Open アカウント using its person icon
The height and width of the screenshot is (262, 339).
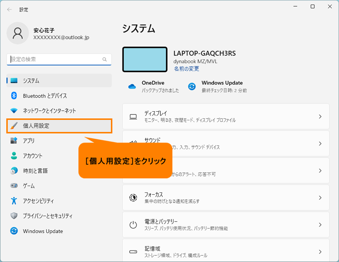click(14, 156)
